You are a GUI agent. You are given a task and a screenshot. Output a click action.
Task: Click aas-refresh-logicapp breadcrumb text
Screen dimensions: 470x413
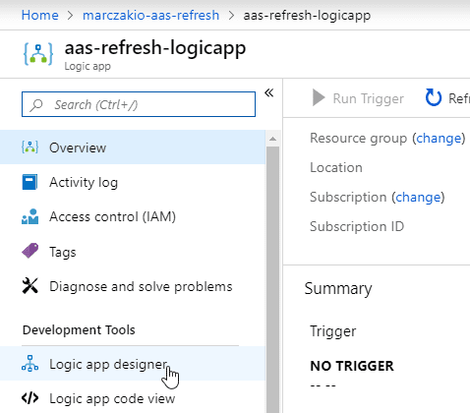coord(307,16)
